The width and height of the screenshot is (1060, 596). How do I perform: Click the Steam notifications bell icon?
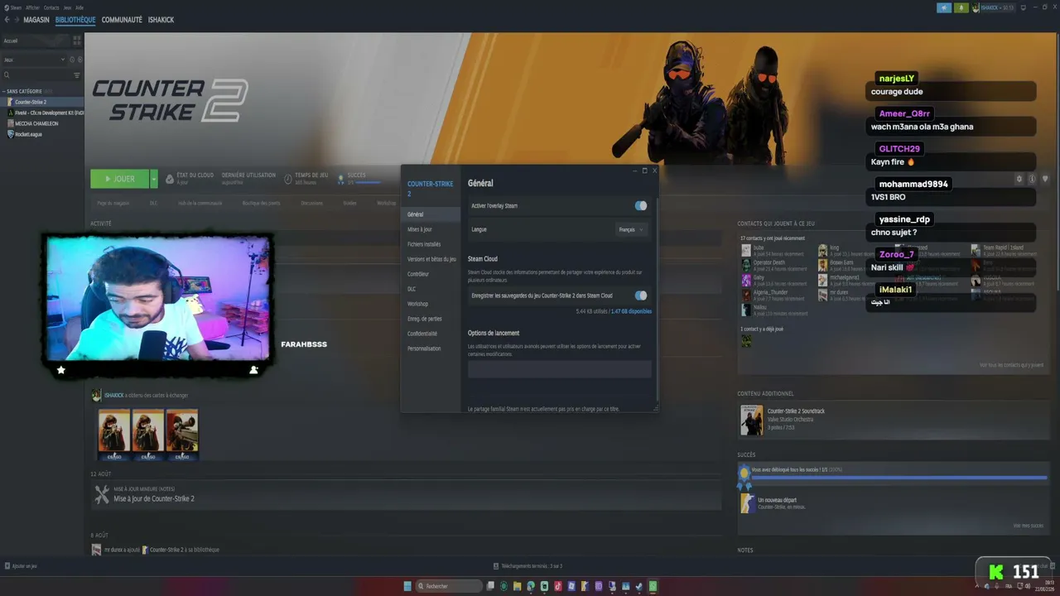(961, 7)
